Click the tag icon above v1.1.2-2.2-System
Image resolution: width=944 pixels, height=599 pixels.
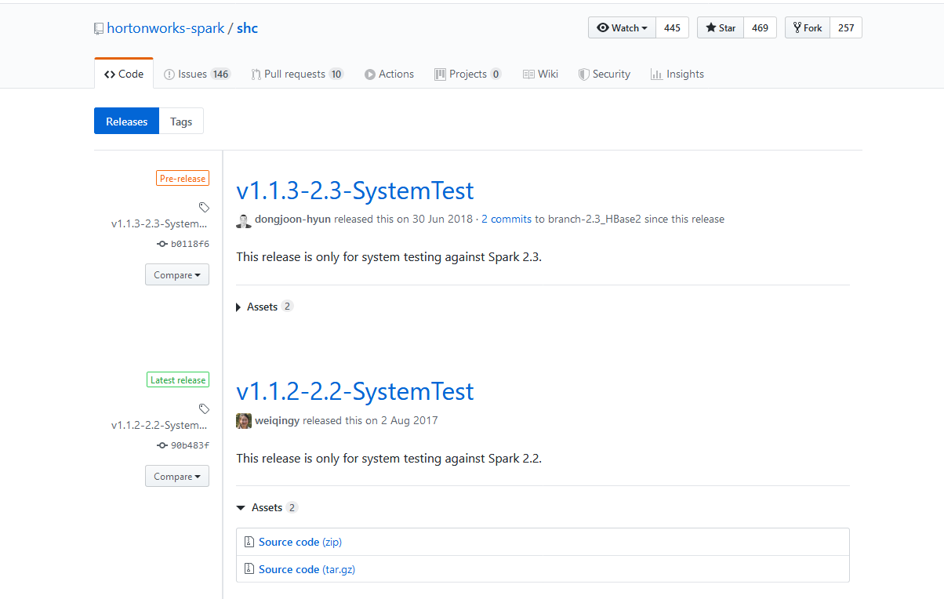(204, 409)
